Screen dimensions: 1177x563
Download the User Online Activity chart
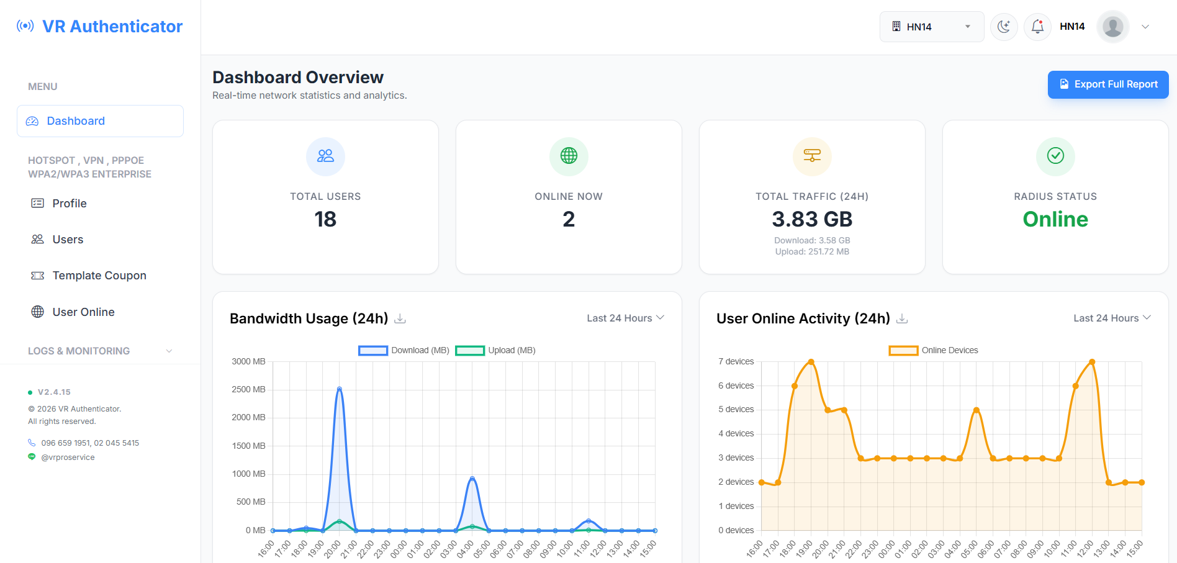[902, 318]
